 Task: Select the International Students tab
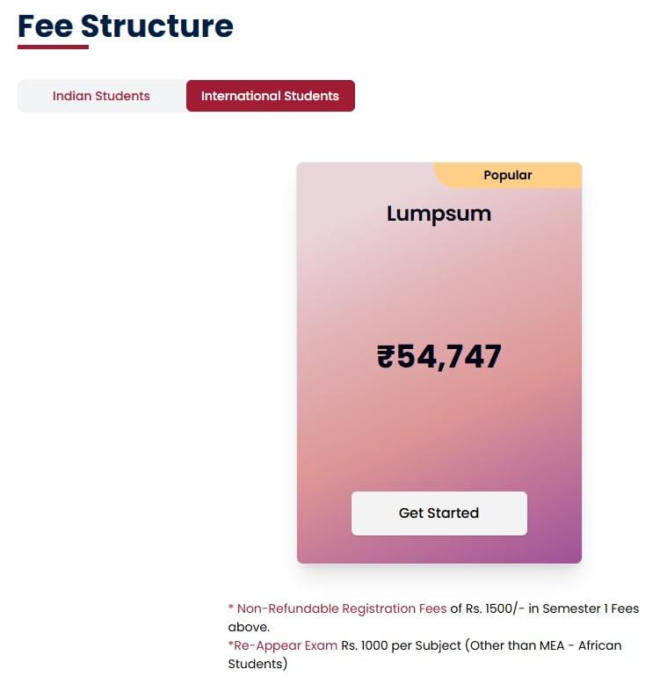click(x=270, y=96)
